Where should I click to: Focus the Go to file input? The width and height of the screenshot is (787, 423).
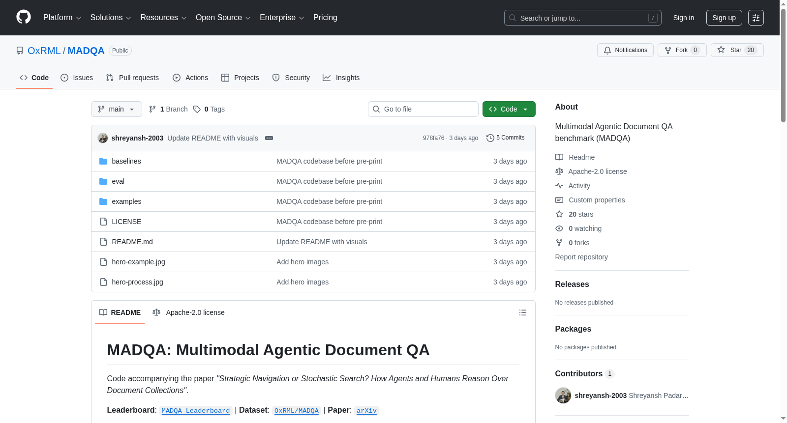click(423, 109)
